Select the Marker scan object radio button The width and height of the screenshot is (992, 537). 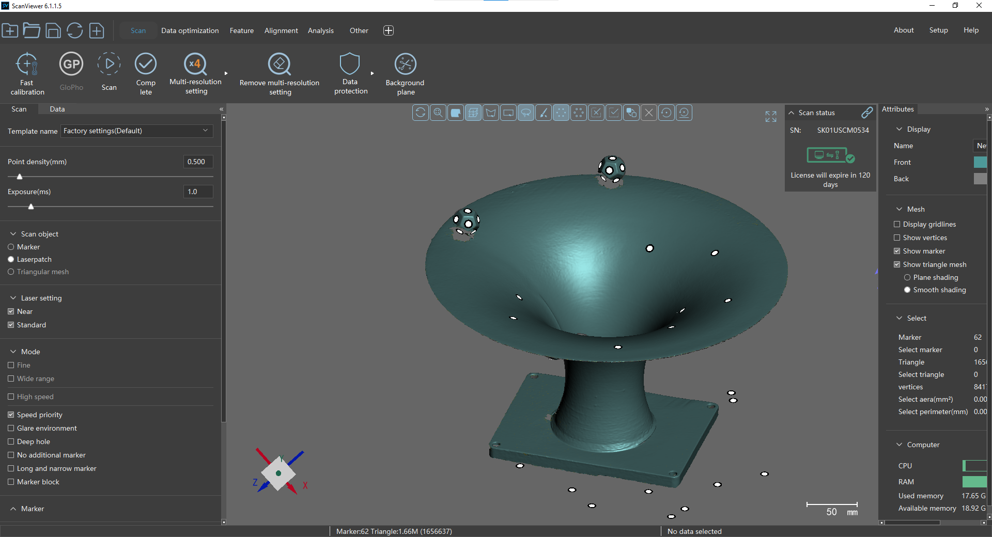click(11, 247)
